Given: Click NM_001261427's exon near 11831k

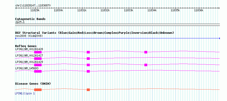Looking at the screenshot, I should pos(88,59).
